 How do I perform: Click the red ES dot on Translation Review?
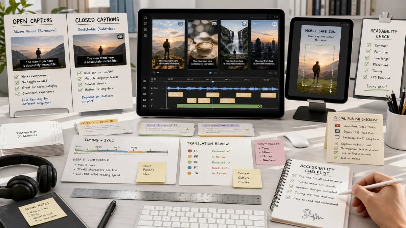[x=189, y=151]
